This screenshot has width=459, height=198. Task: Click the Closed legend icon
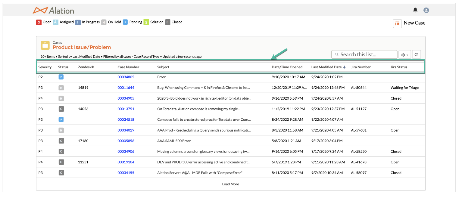coord(168,22)
